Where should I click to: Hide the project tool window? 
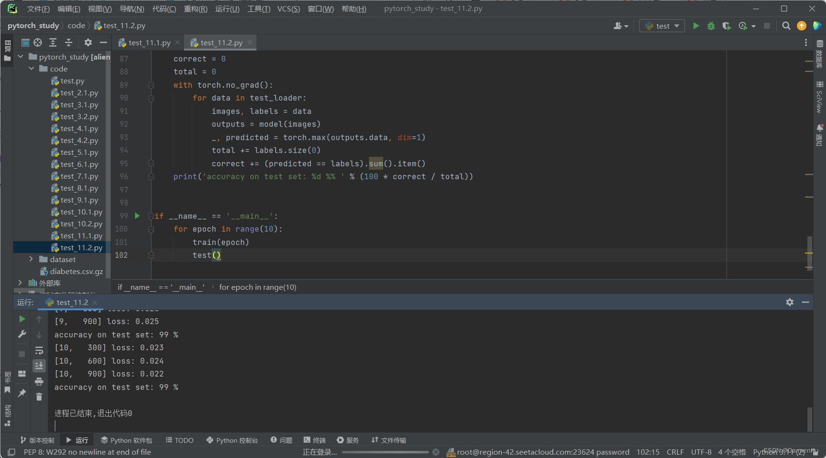coord(103,42)
